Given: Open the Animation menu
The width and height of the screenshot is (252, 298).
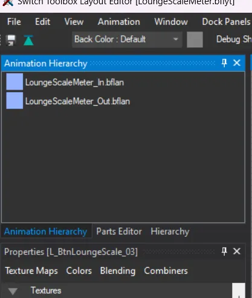Looking at the screenshot, I should (x=119, y=22).
